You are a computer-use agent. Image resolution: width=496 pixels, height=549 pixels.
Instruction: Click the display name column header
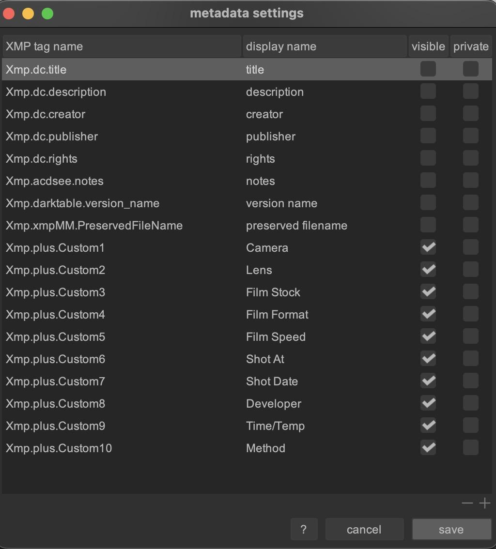point(325,46)
